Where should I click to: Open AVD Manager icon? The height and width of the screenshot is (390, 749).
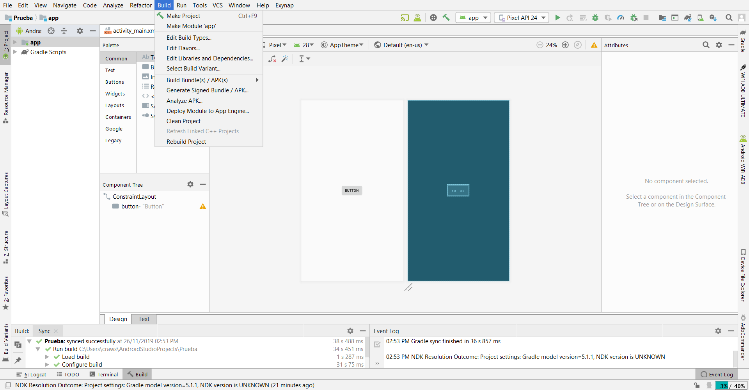pos(701,18)
